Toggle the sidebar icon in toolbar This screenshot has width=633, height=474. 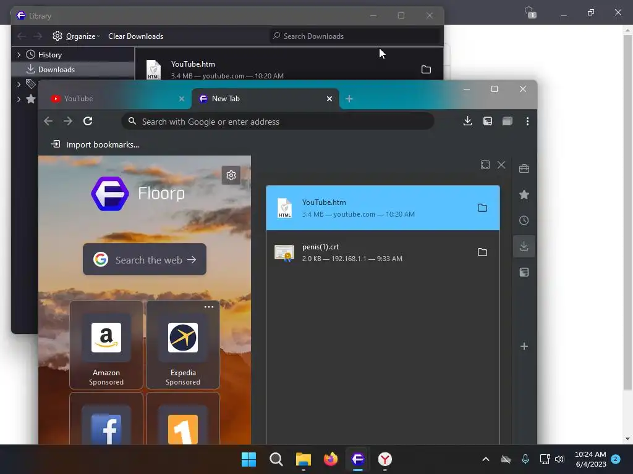(x=488, y=121)
